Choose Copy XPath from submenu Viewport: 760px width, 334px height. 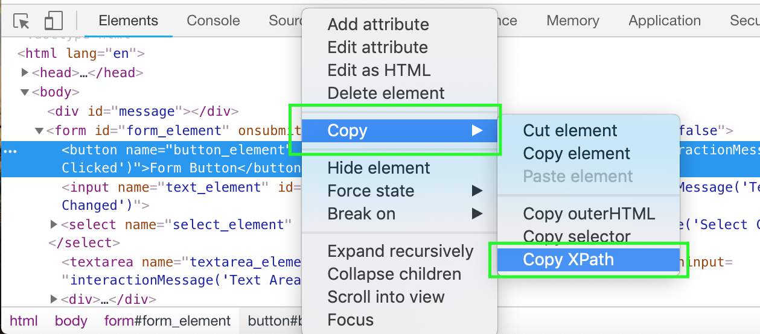[x=567, y=260]
